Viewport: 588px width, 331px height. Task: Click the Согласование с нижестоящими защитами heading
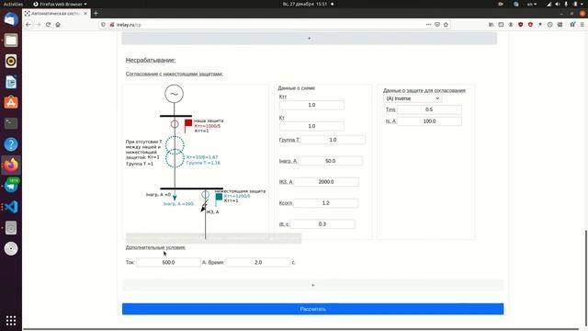(x=174, y=74)
